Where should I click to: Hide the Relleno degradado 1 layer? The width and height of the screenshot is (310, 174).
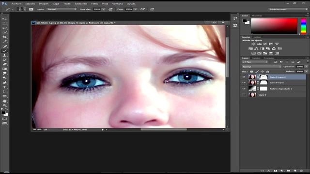[x=244, y=89]
